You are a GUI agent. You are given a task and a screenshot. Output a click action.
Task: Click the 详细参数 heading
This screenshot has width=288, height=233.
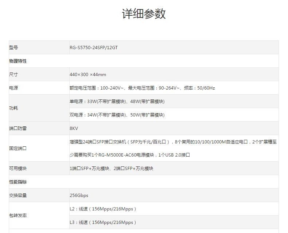click(144, 14)
